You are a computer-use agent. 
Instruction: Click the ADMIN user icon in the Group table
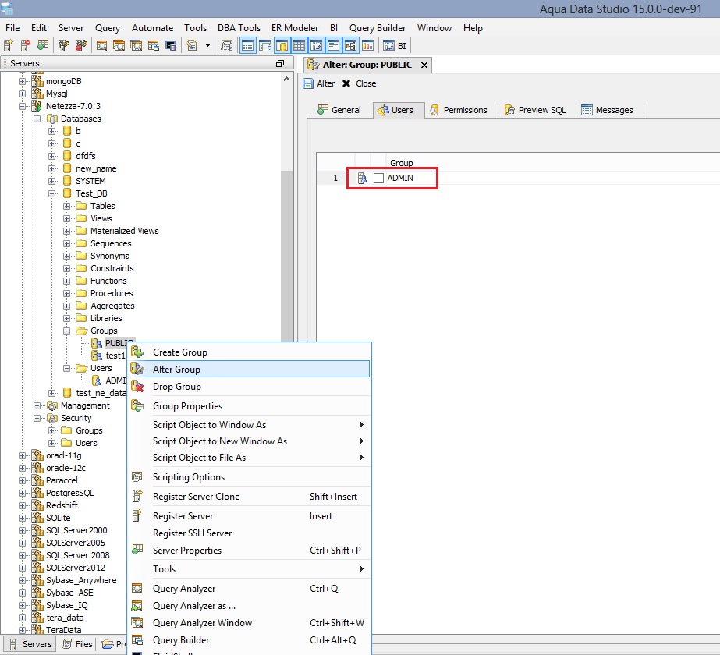pos(362,178)
